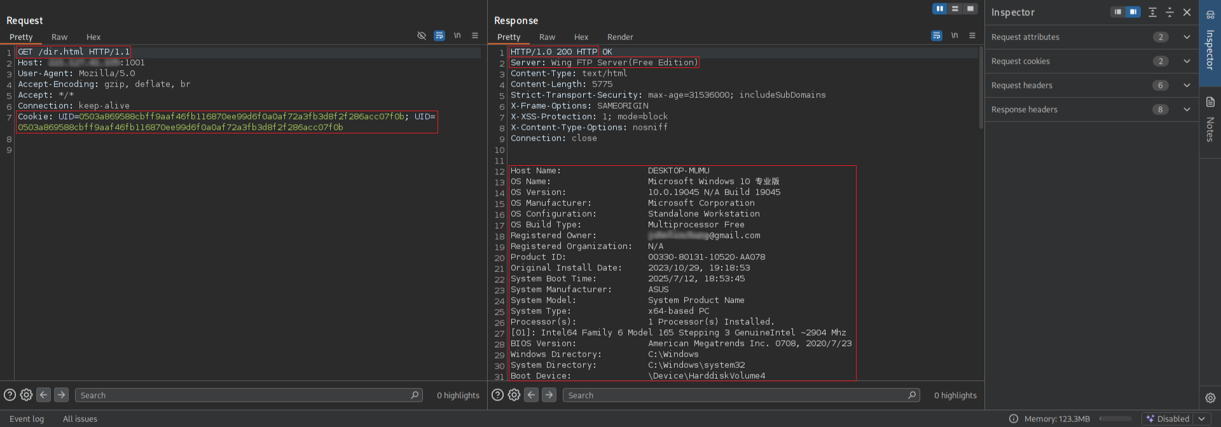Open All issues panel
1221x427 pixels.
tap(80, 419)
